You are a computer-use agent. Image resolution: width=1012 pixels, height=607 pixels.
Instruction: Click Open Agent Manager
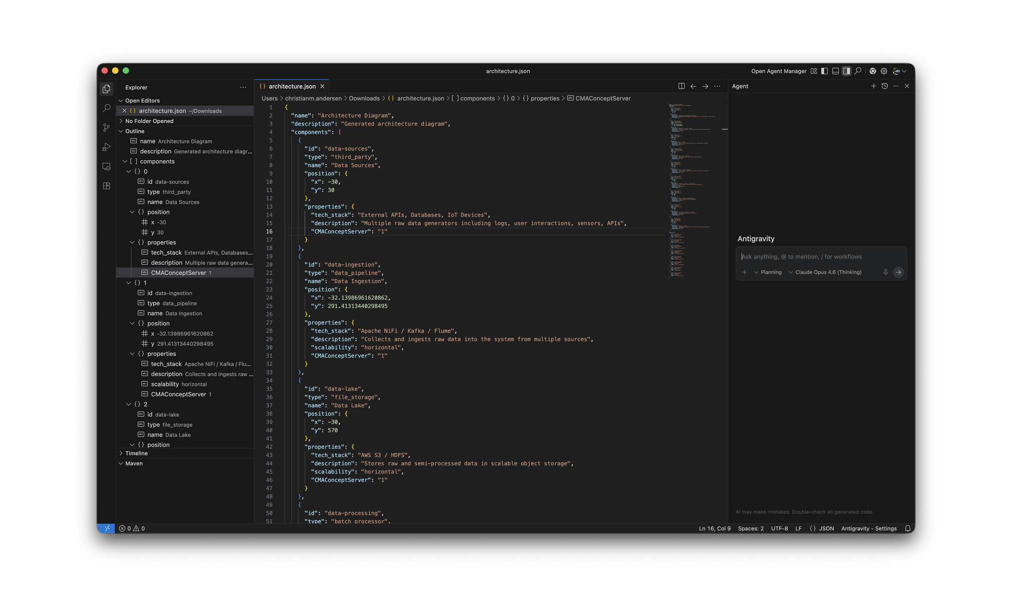(x=778, y=71)
